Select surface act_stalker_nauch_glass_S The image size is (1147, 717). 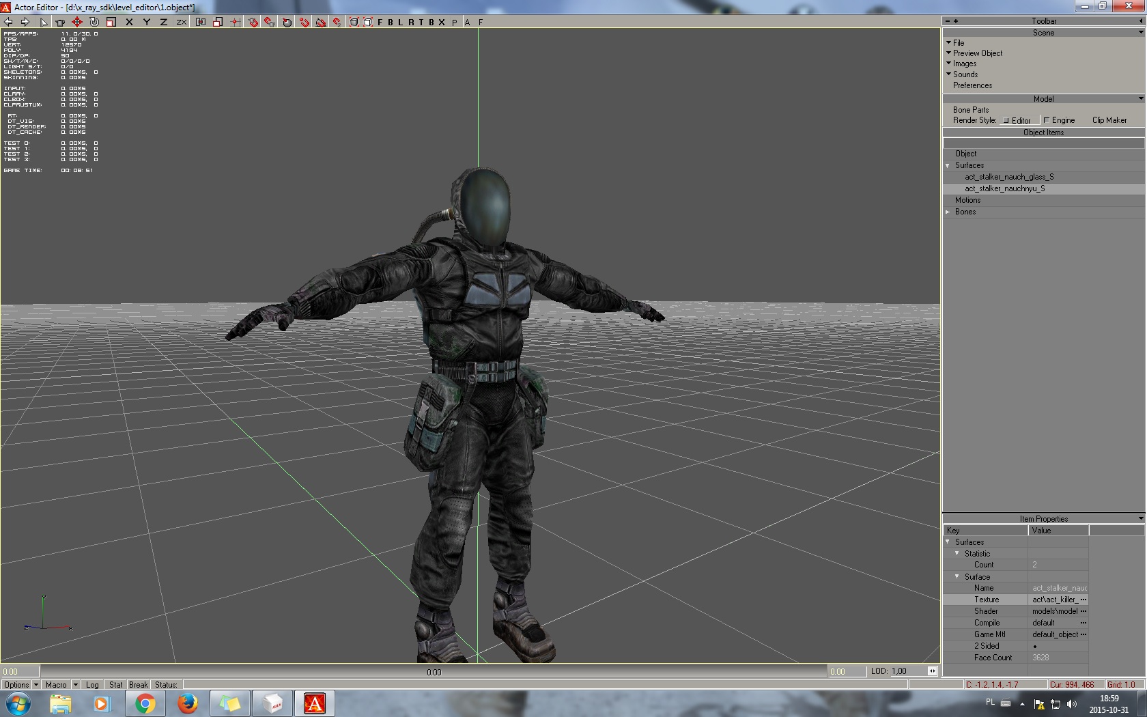click(1009, 177)
